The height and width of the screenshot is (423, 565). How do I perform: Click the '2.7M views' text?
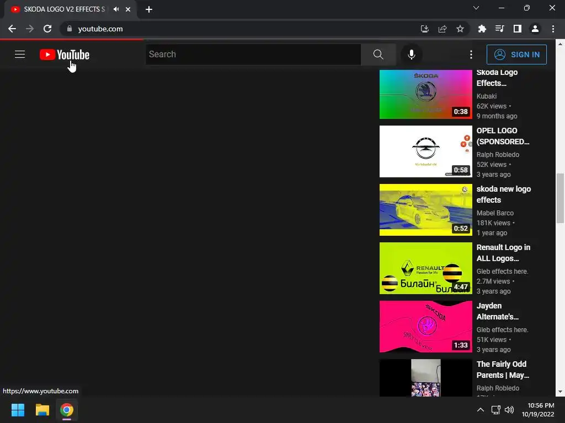[493, 281]
